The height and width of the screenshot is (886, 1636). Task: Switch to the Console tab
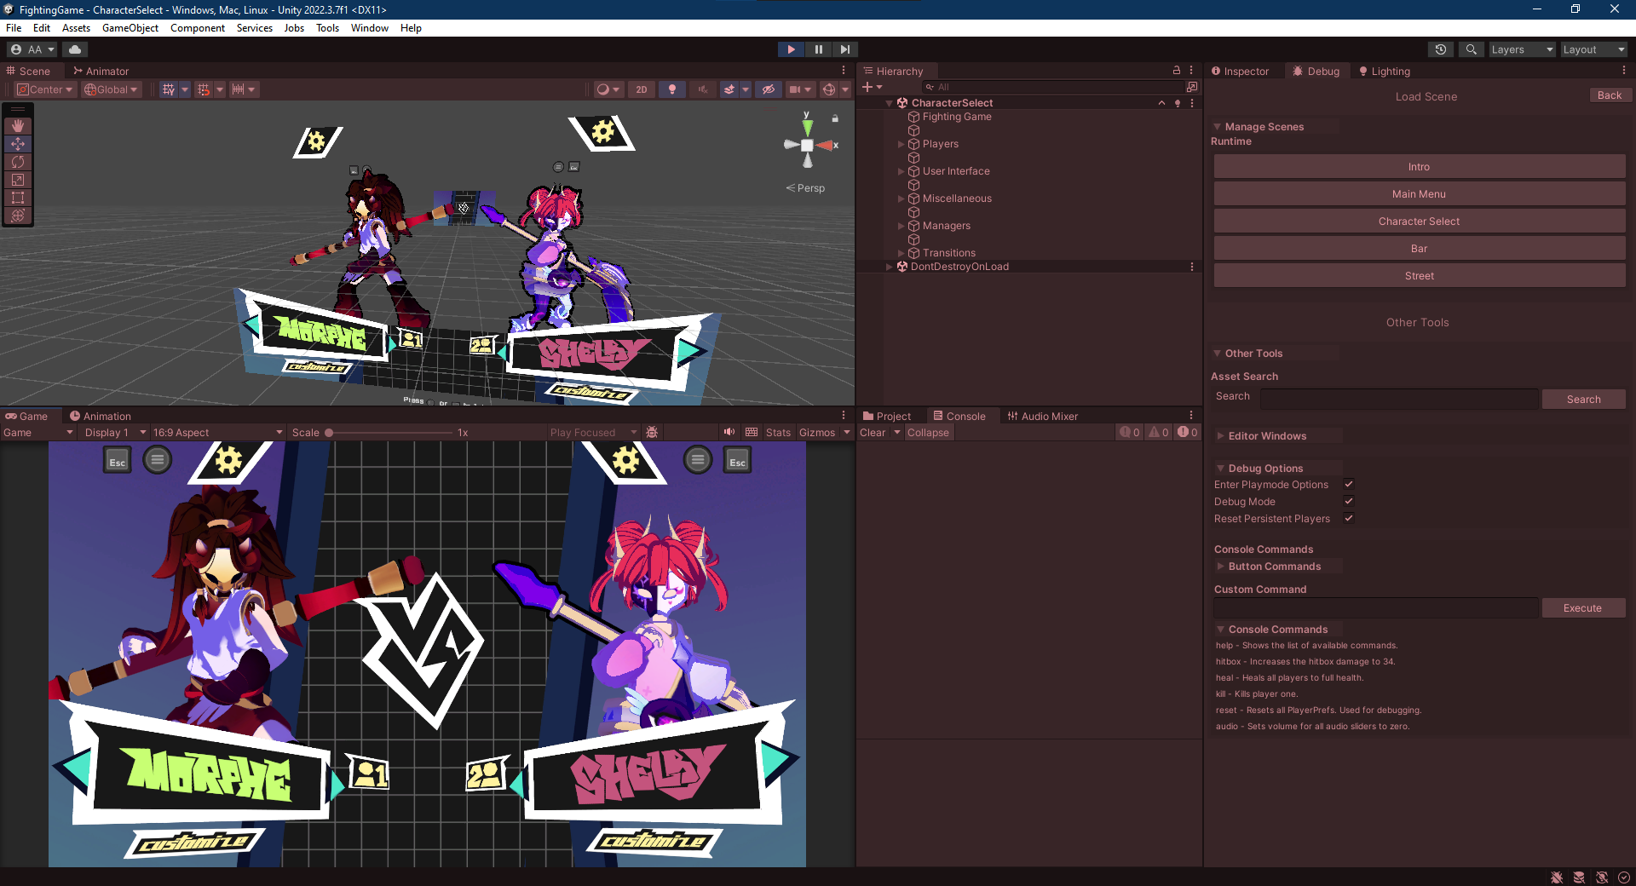click(x=959, y=417)
